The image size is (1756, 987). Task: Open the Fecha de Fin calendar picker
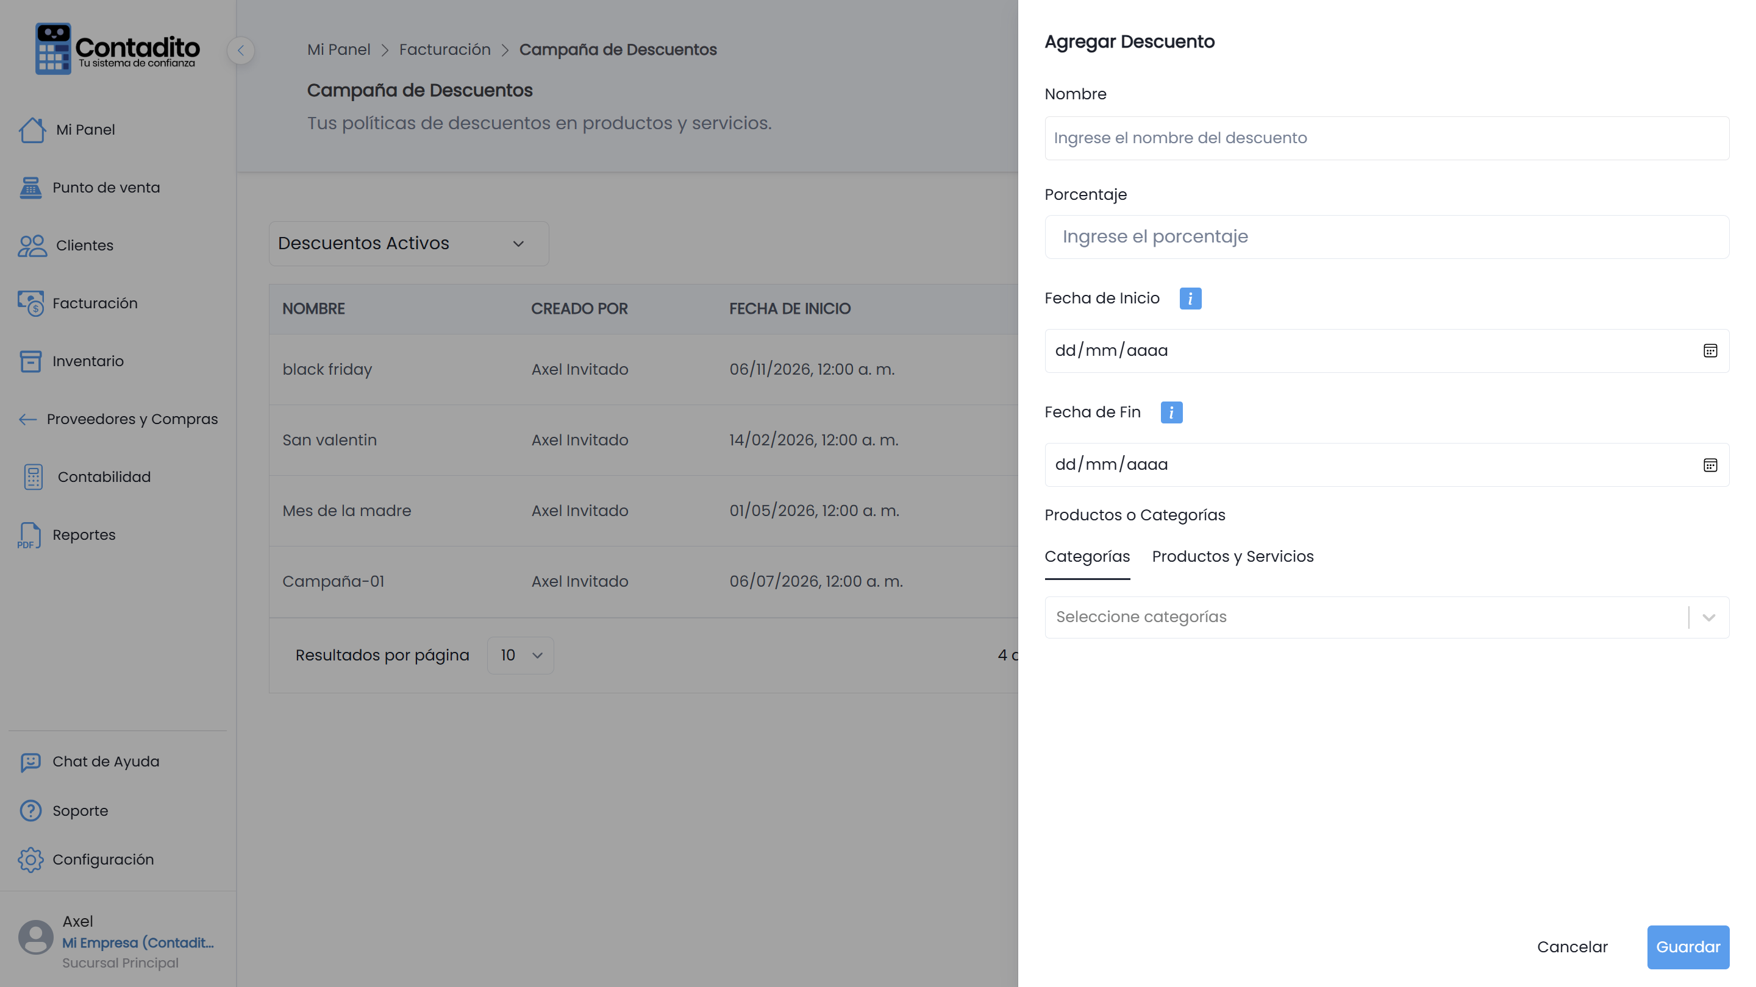pos(1710,465)
